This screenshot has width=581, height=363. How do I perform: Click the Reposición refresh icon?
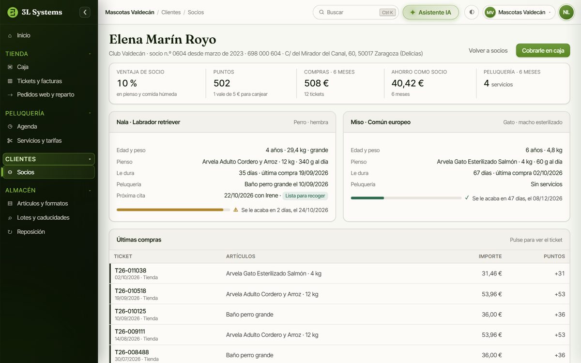click(10, 232)
